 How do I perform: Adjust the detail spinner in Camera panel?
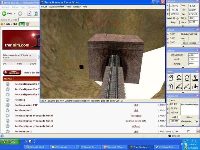pos(177,18)
